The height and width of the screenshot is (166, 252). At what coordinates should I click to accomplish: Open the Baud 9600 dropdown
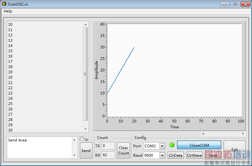click(162, 155)
